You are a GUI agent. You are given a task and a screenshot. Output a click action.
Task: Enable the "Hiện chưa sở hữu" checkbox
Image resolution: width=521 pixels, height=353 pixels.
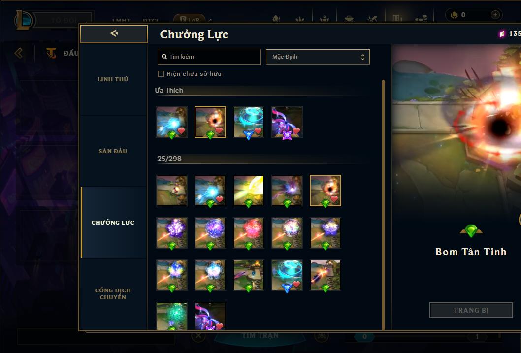(161, 74)
